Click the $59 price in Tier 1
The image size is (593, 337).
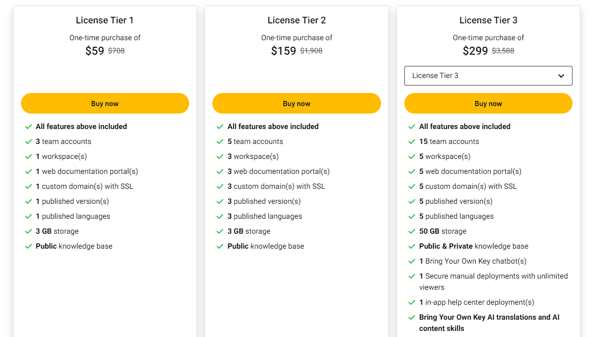coord(94,50)
